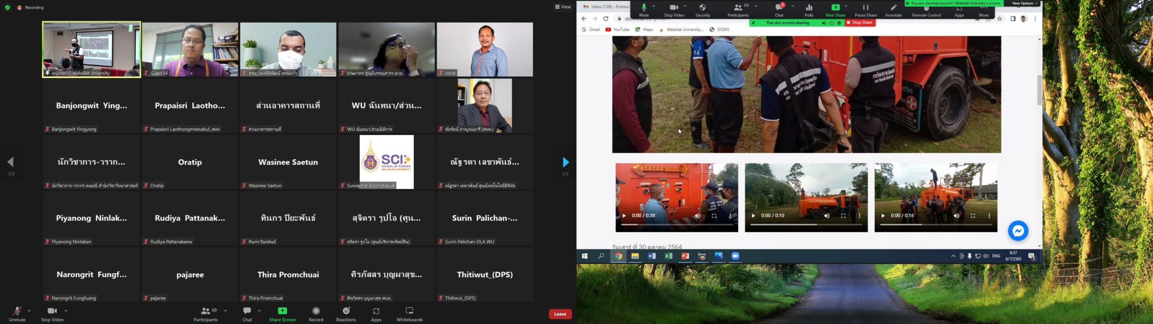Open the YouTube bookmark
1153x324 pixels.
pos(617,30)
